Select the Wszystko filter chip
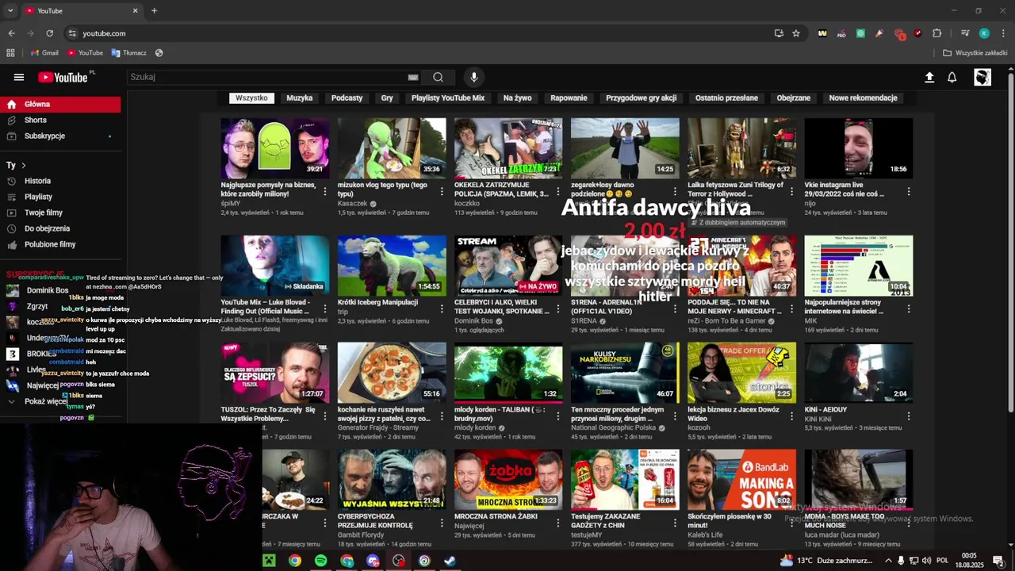Viewport: 1015px width, 571px height. pos(251,98)
